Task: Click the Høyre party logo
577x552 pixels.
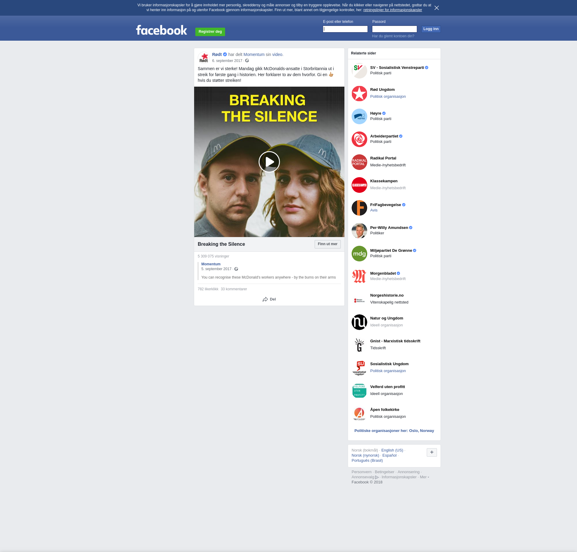Action: (359, 116)
